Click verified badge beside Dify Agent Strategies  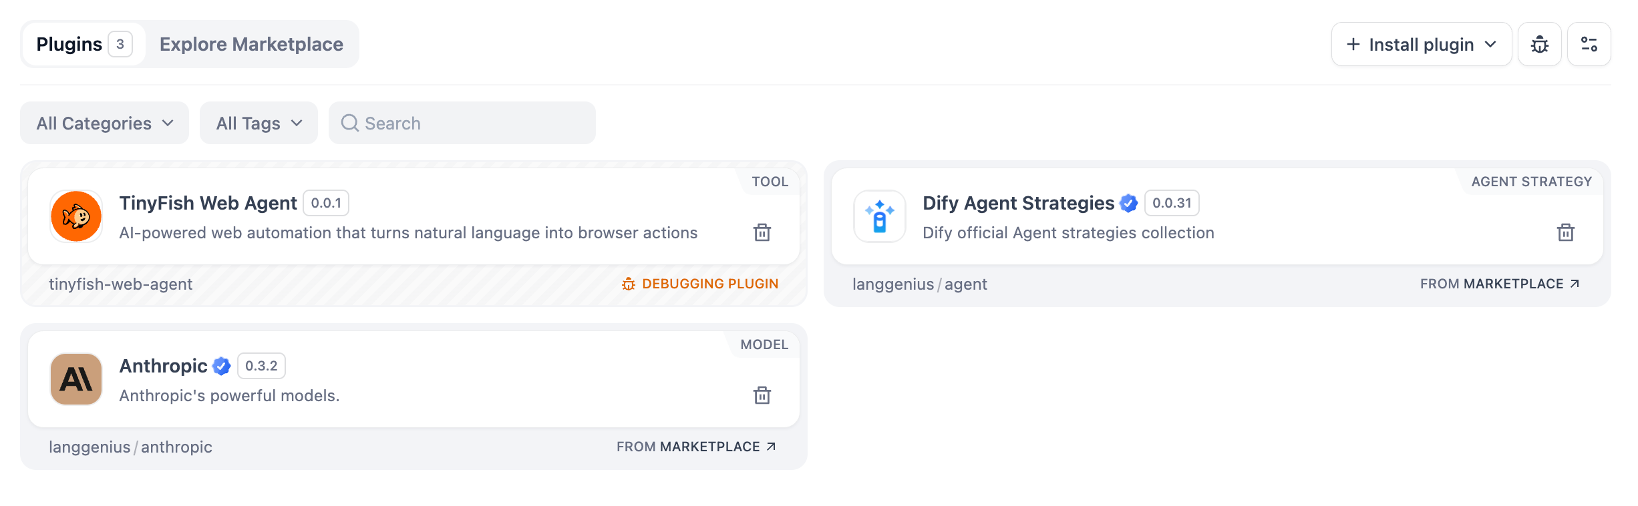(1128, 203)
